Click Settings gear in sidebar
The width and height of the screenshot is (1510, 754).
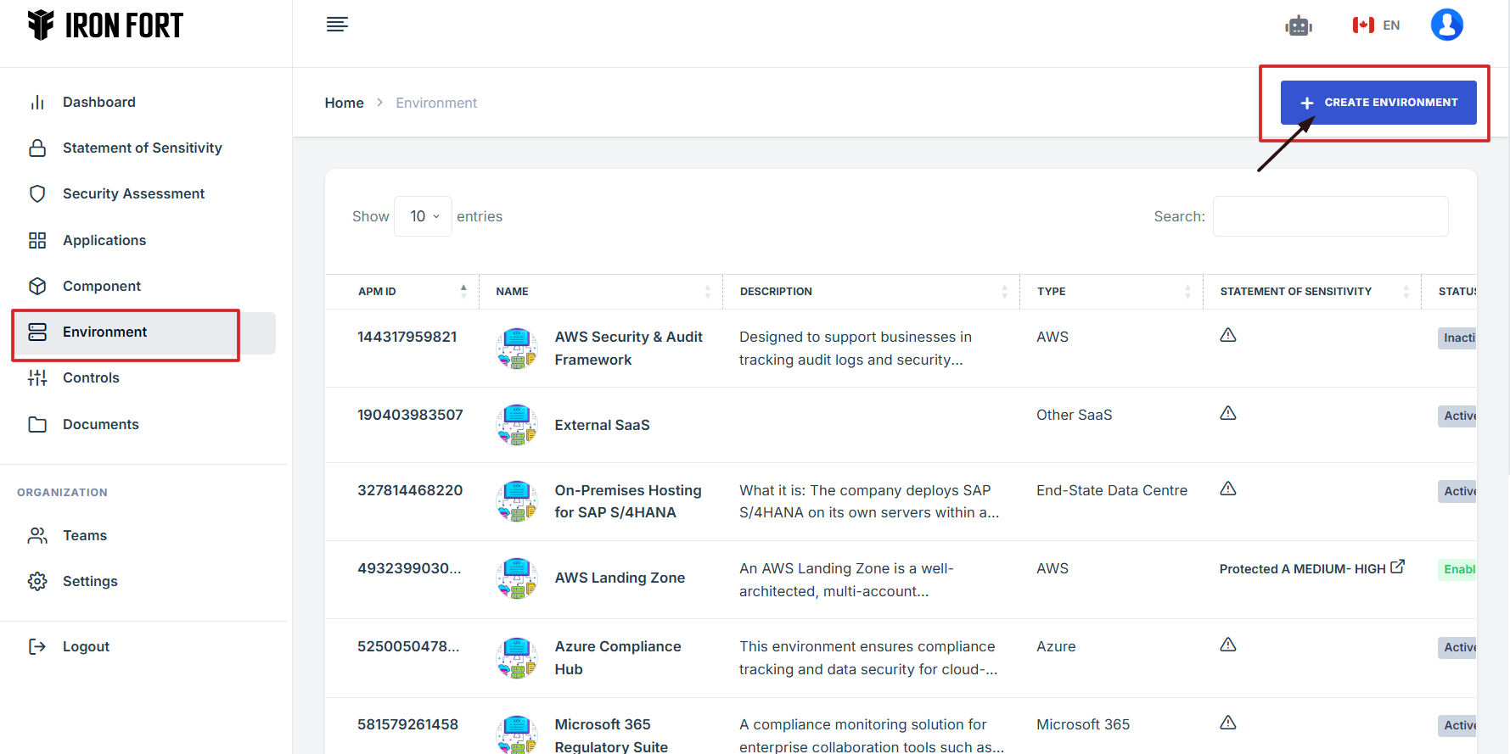[37, 581]
